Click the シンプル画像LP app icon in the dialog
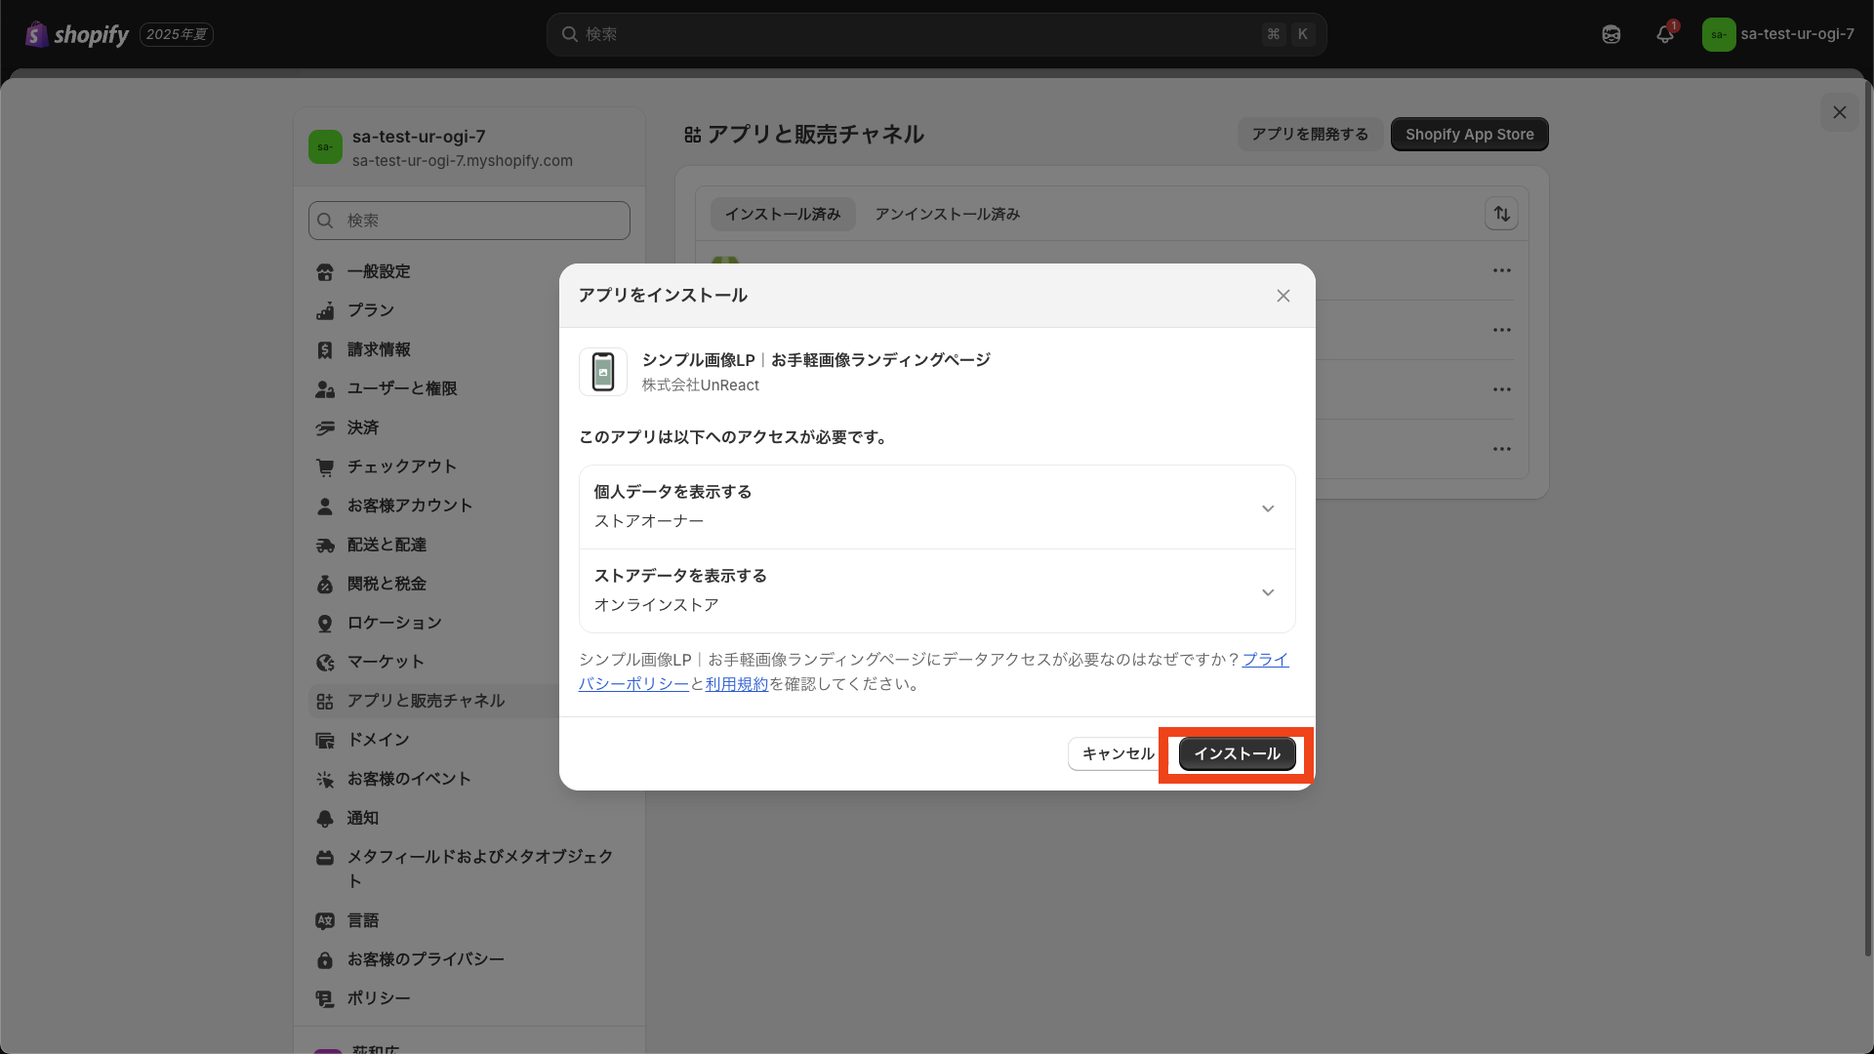 coord(602,371)
